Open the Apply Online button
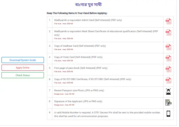Image resolution: width=179 pixels, height=127 pixels. [x=23, y=68]
